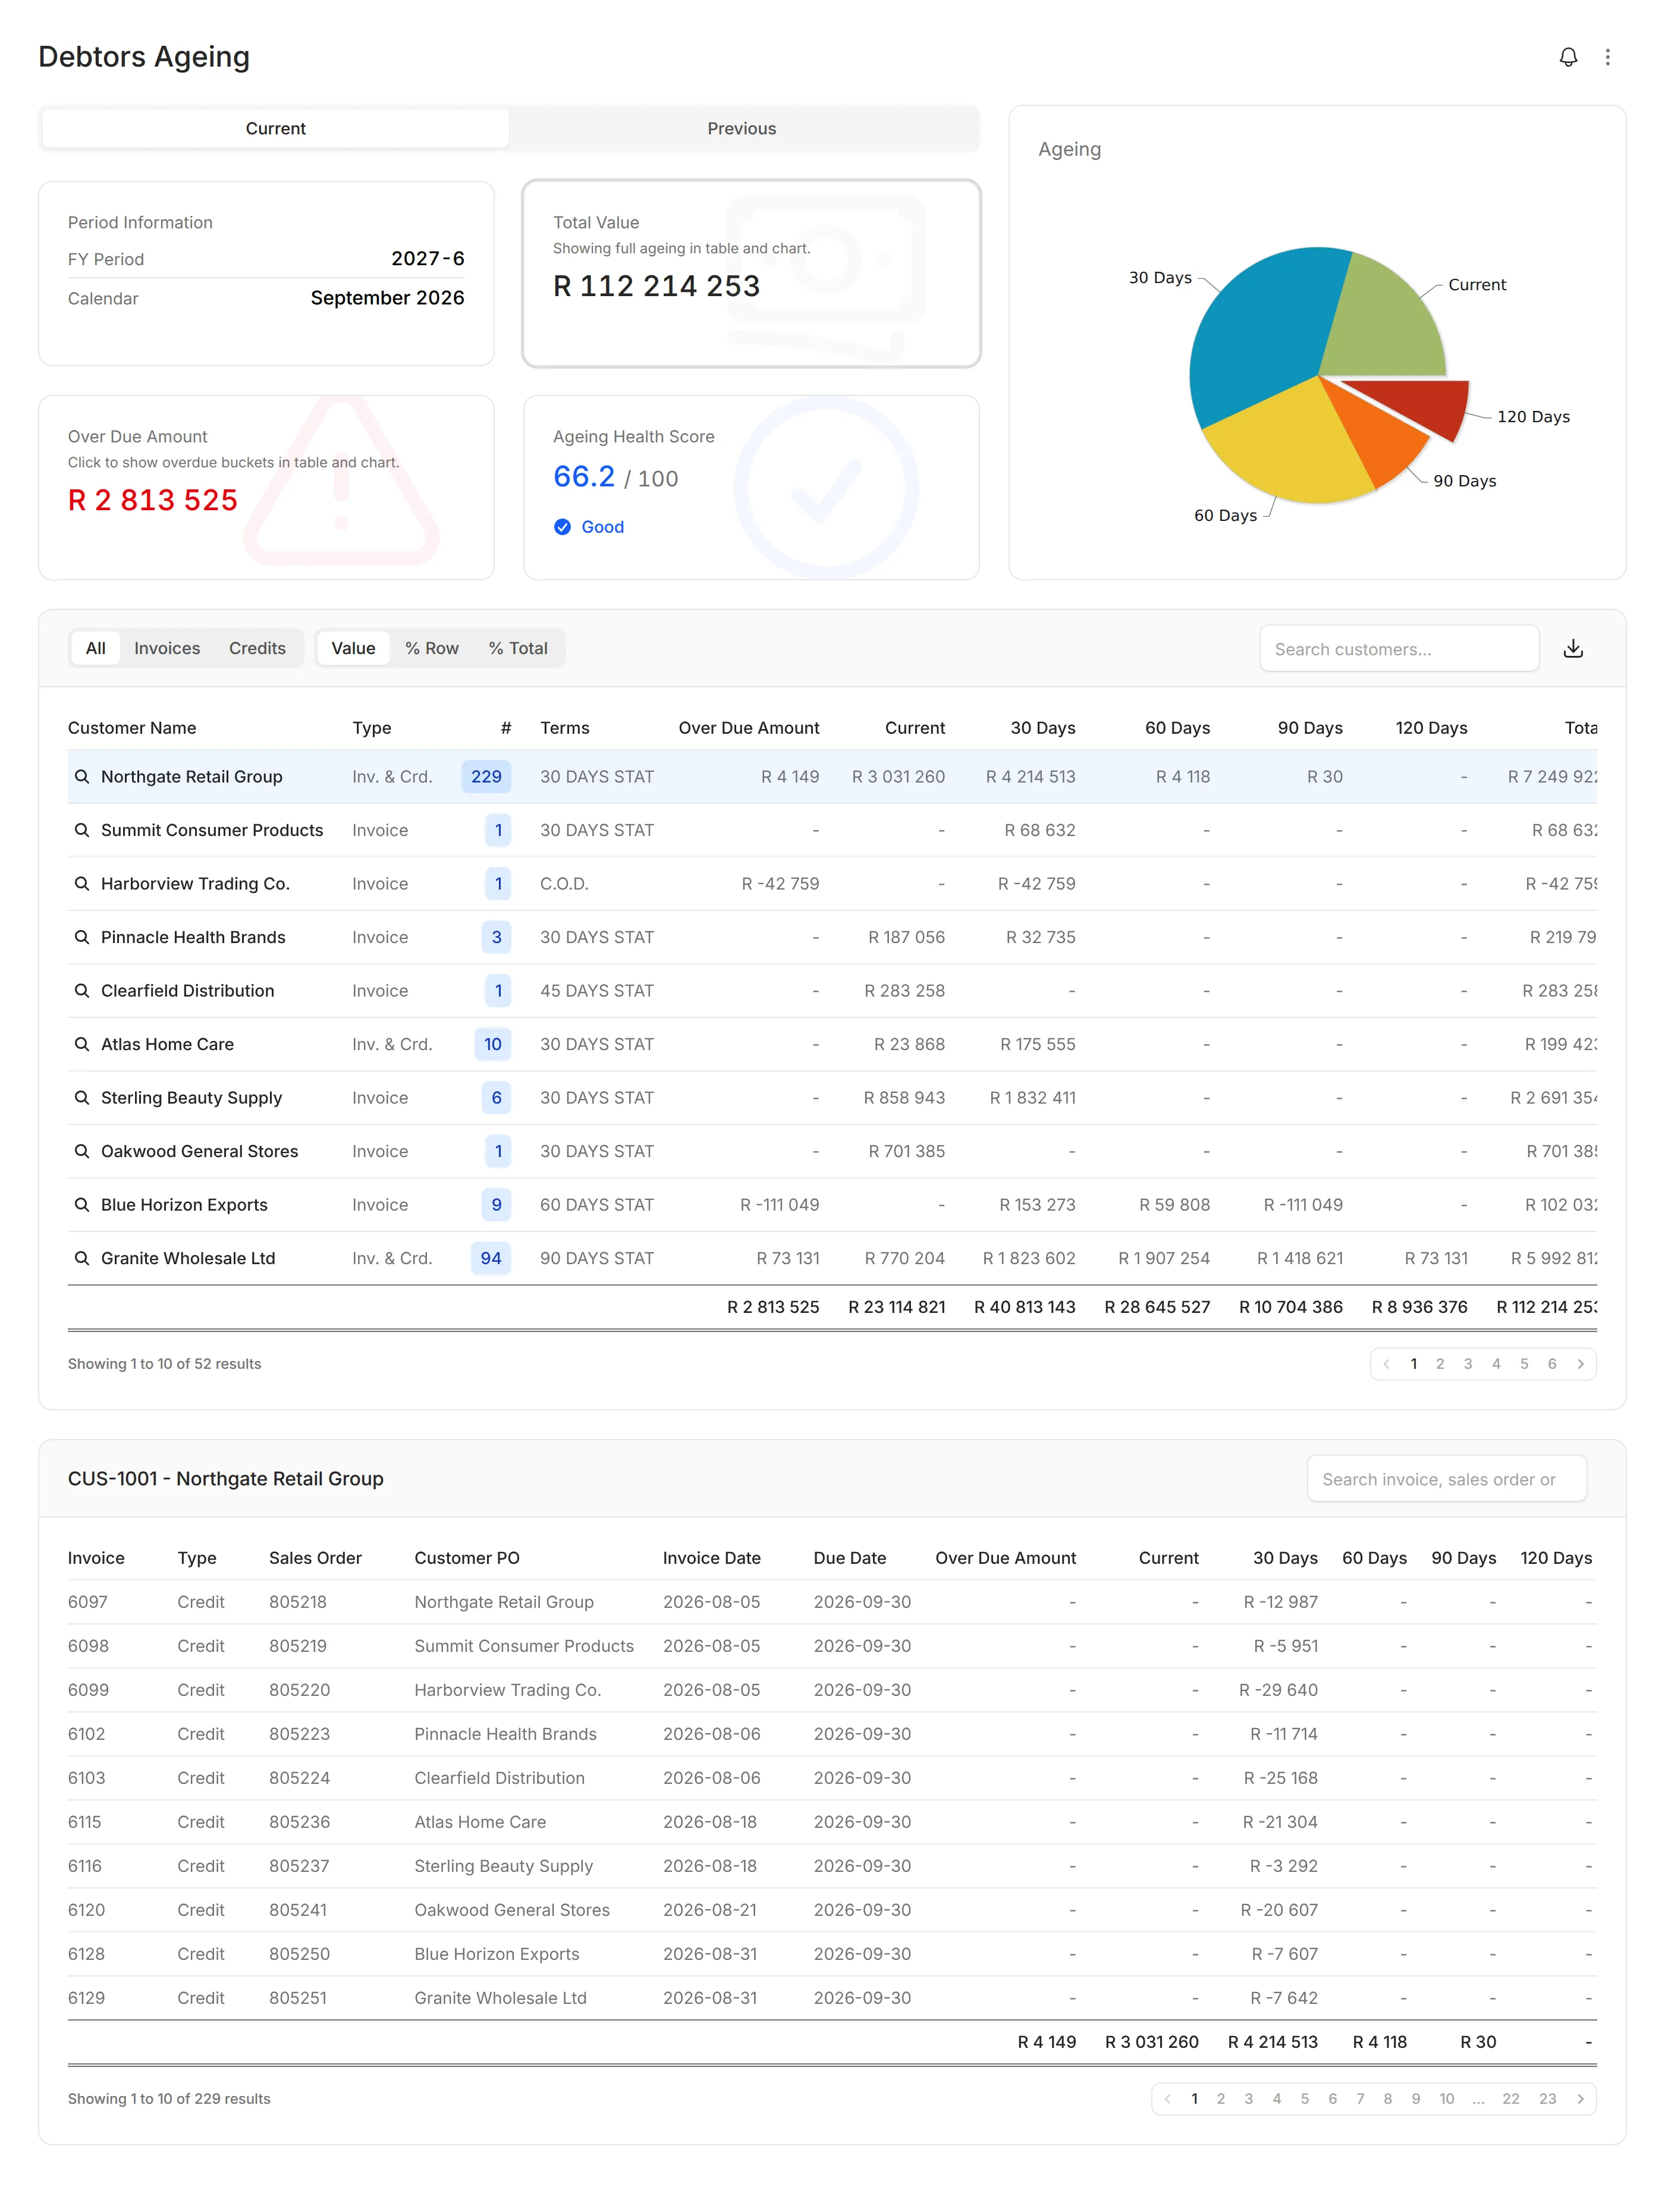The height and width of the screenshot is (2212, 1665).
Task: Click magnifier icon beside Blue Horizon Exports
Action: (82, 1204)
